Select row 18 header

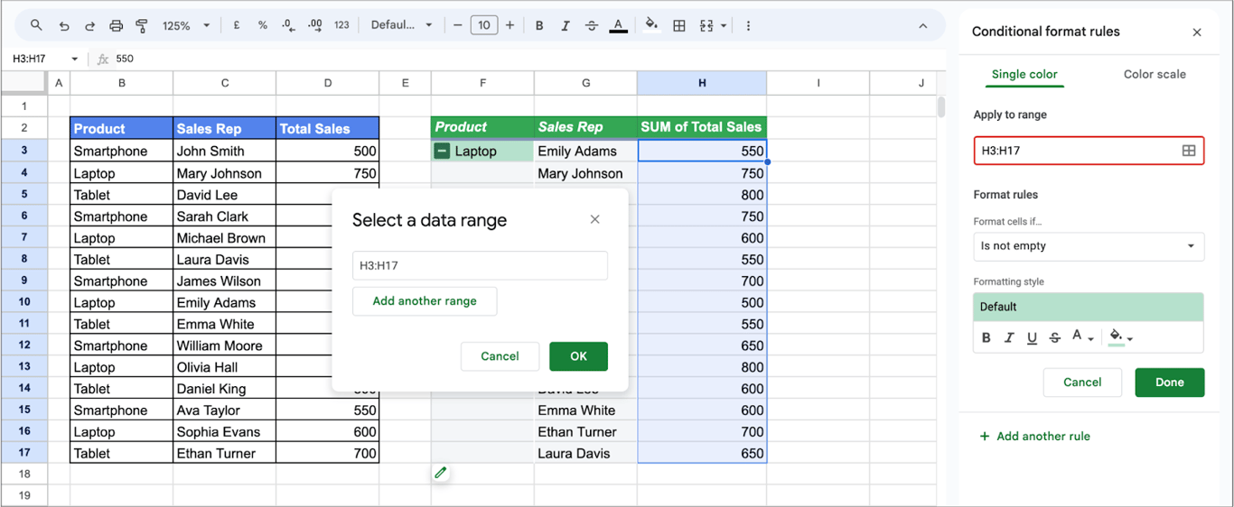coord(23,475)
